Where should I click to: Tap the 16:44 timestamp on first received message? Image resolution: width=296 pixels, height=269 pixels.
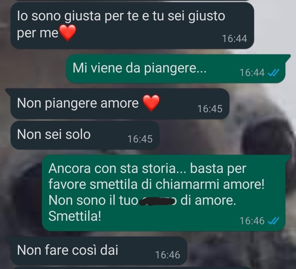pos(234,38)
